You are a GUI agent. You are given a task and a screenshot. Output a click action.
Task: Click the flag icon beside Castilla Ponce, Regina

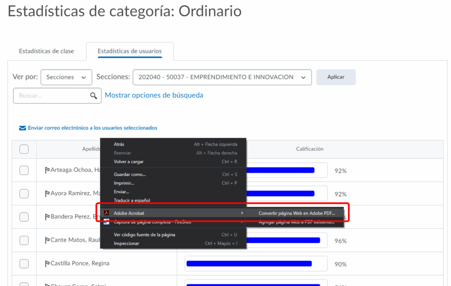(x=47, y=264)
